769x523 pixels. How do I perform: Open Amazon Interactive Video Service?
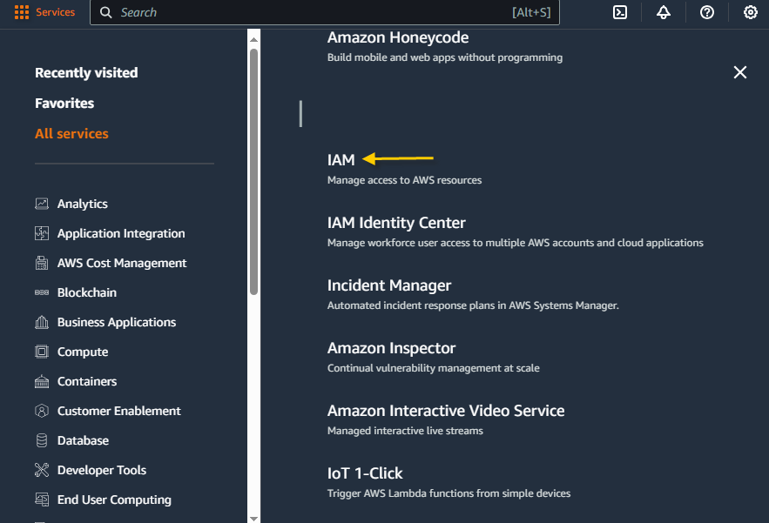click(446, 411)
